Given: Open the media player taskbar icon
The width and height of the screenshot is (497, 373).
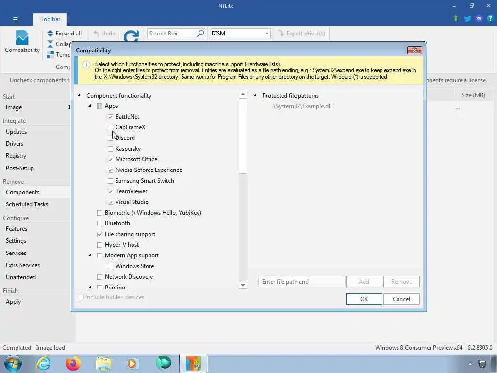Looking at the screenshot, I should pos(132,363).
